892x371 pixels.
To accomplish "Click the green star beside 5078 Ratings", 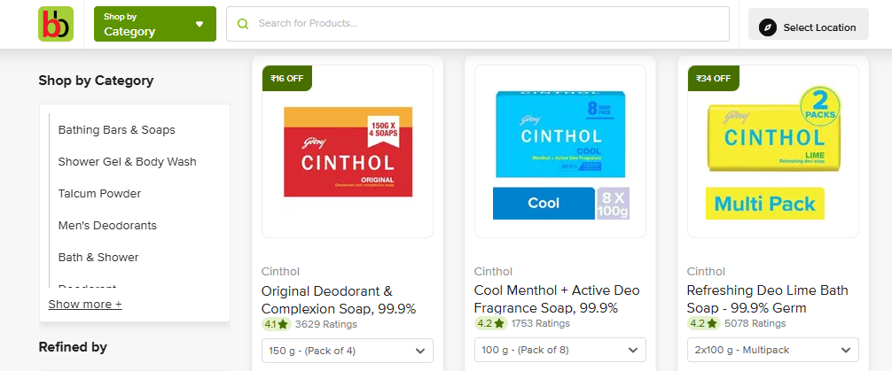I will point(712,323).
